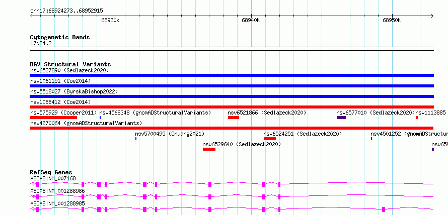The image size is (448, 215).
Task: Click the nsv5700495 (Chuang2021) label
Action: click(170, 134)
